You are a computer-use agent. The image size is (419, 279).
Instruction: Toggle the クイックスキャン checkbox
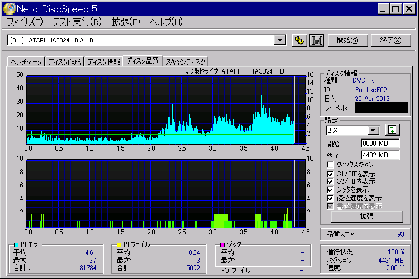[330, 165]
